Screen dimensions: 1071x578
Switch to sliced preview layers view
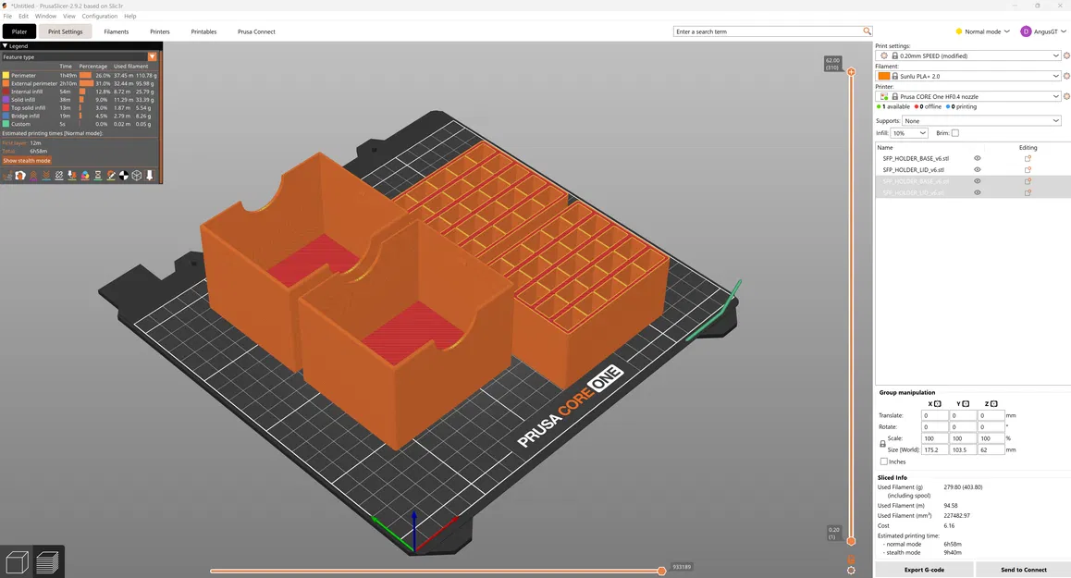pyautogui.click(x=47, y=562)
